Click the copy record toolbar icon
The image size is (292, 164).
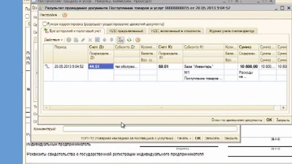click(x=76, y=40)
